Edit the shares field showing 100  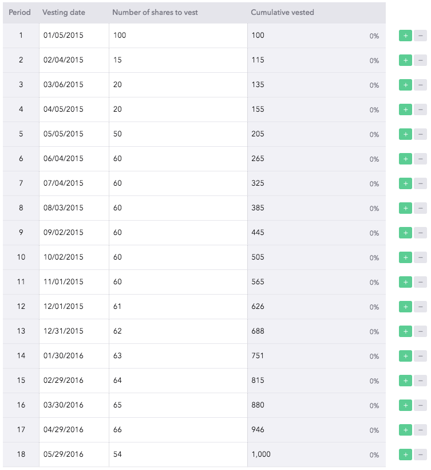coord(178,36)
